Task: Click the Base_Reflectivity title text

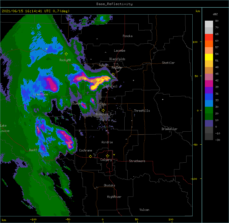Action: [x=114, y=4]
